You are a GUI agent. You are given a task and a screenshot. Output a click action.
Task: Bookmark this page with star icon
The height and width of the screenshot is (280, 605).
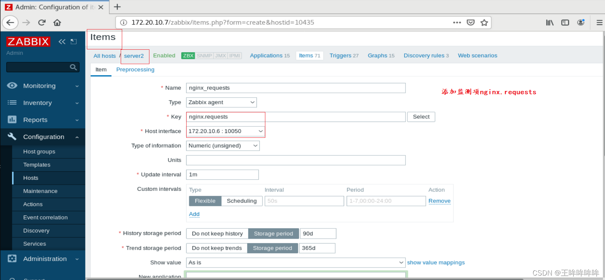click(484, 22)
